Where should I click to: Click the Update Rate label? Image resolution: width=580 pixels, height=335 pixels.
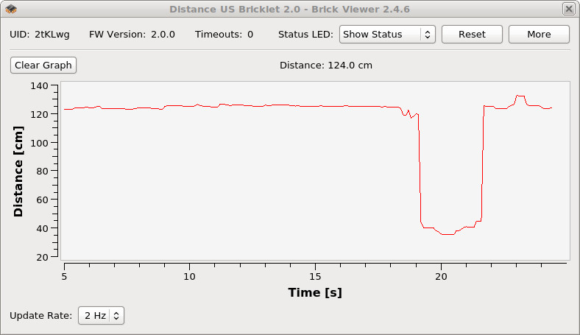[x=40, y=316]
